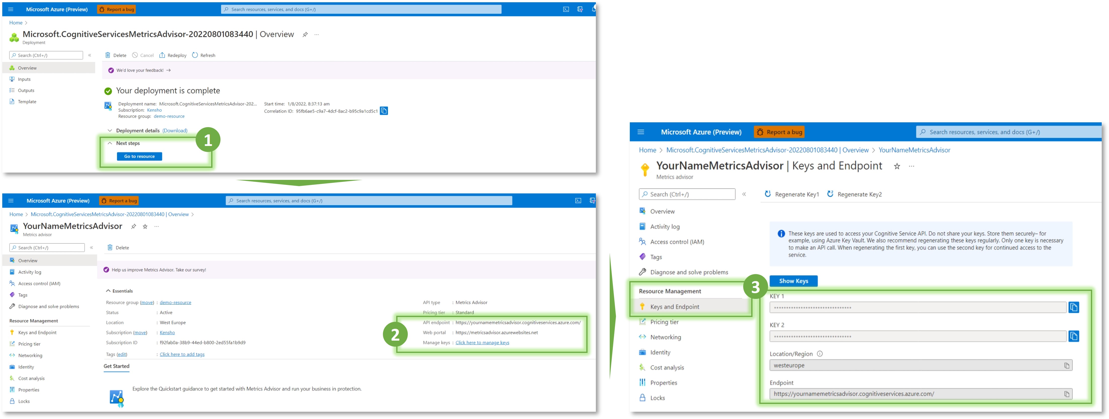Open hamburger menu in the Keys and Endpoint portal
The height and width of the screenshot is (419, 1109).
641,132
